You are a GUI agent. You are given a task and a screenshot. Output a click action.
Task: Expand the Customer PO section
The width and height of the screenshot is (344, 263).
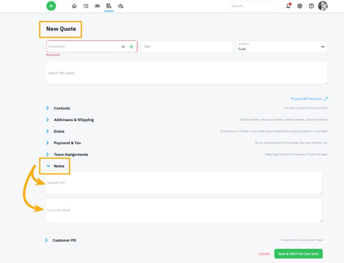pyautogui.click(x=61, y=240)
